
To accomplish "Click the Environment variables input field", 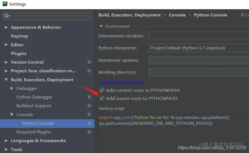I will tap(198, 36).
